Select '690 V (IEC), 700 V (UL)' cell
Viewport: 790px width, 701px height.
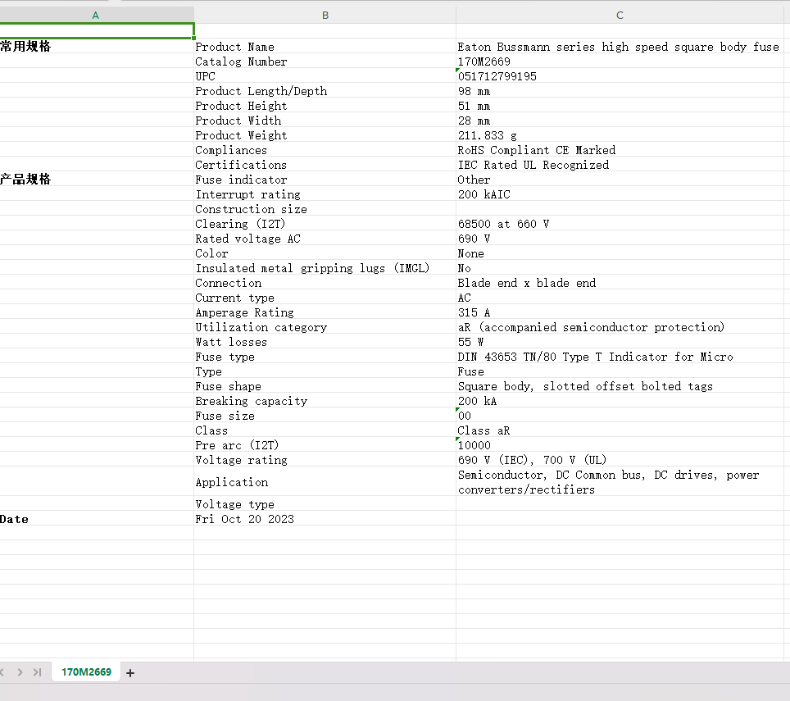(620, 460)
